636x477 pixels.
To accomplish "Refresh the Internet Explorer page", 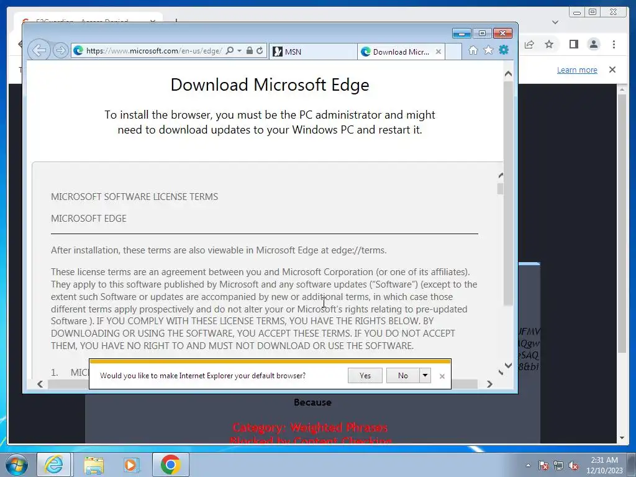I will pyautogui.click(x=260, y=51).
